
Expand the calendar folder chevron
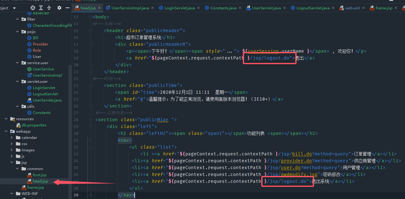12,138
